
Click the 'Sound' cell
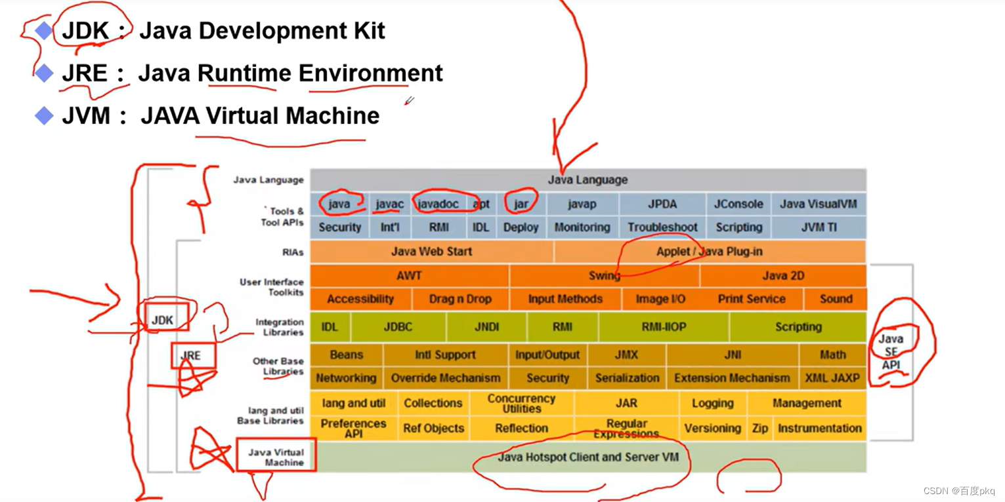point(836,299)
